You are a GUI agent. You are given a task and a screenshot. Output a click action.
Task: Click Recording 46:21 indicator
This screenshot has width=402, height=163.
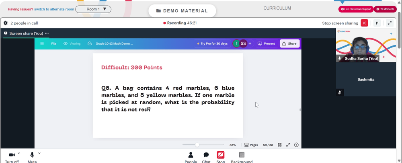point(180,23)
